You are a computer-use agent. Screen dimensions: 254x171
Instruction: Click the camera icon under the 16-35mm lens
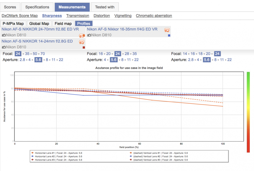pyautogui.click(x=89, y=35)
